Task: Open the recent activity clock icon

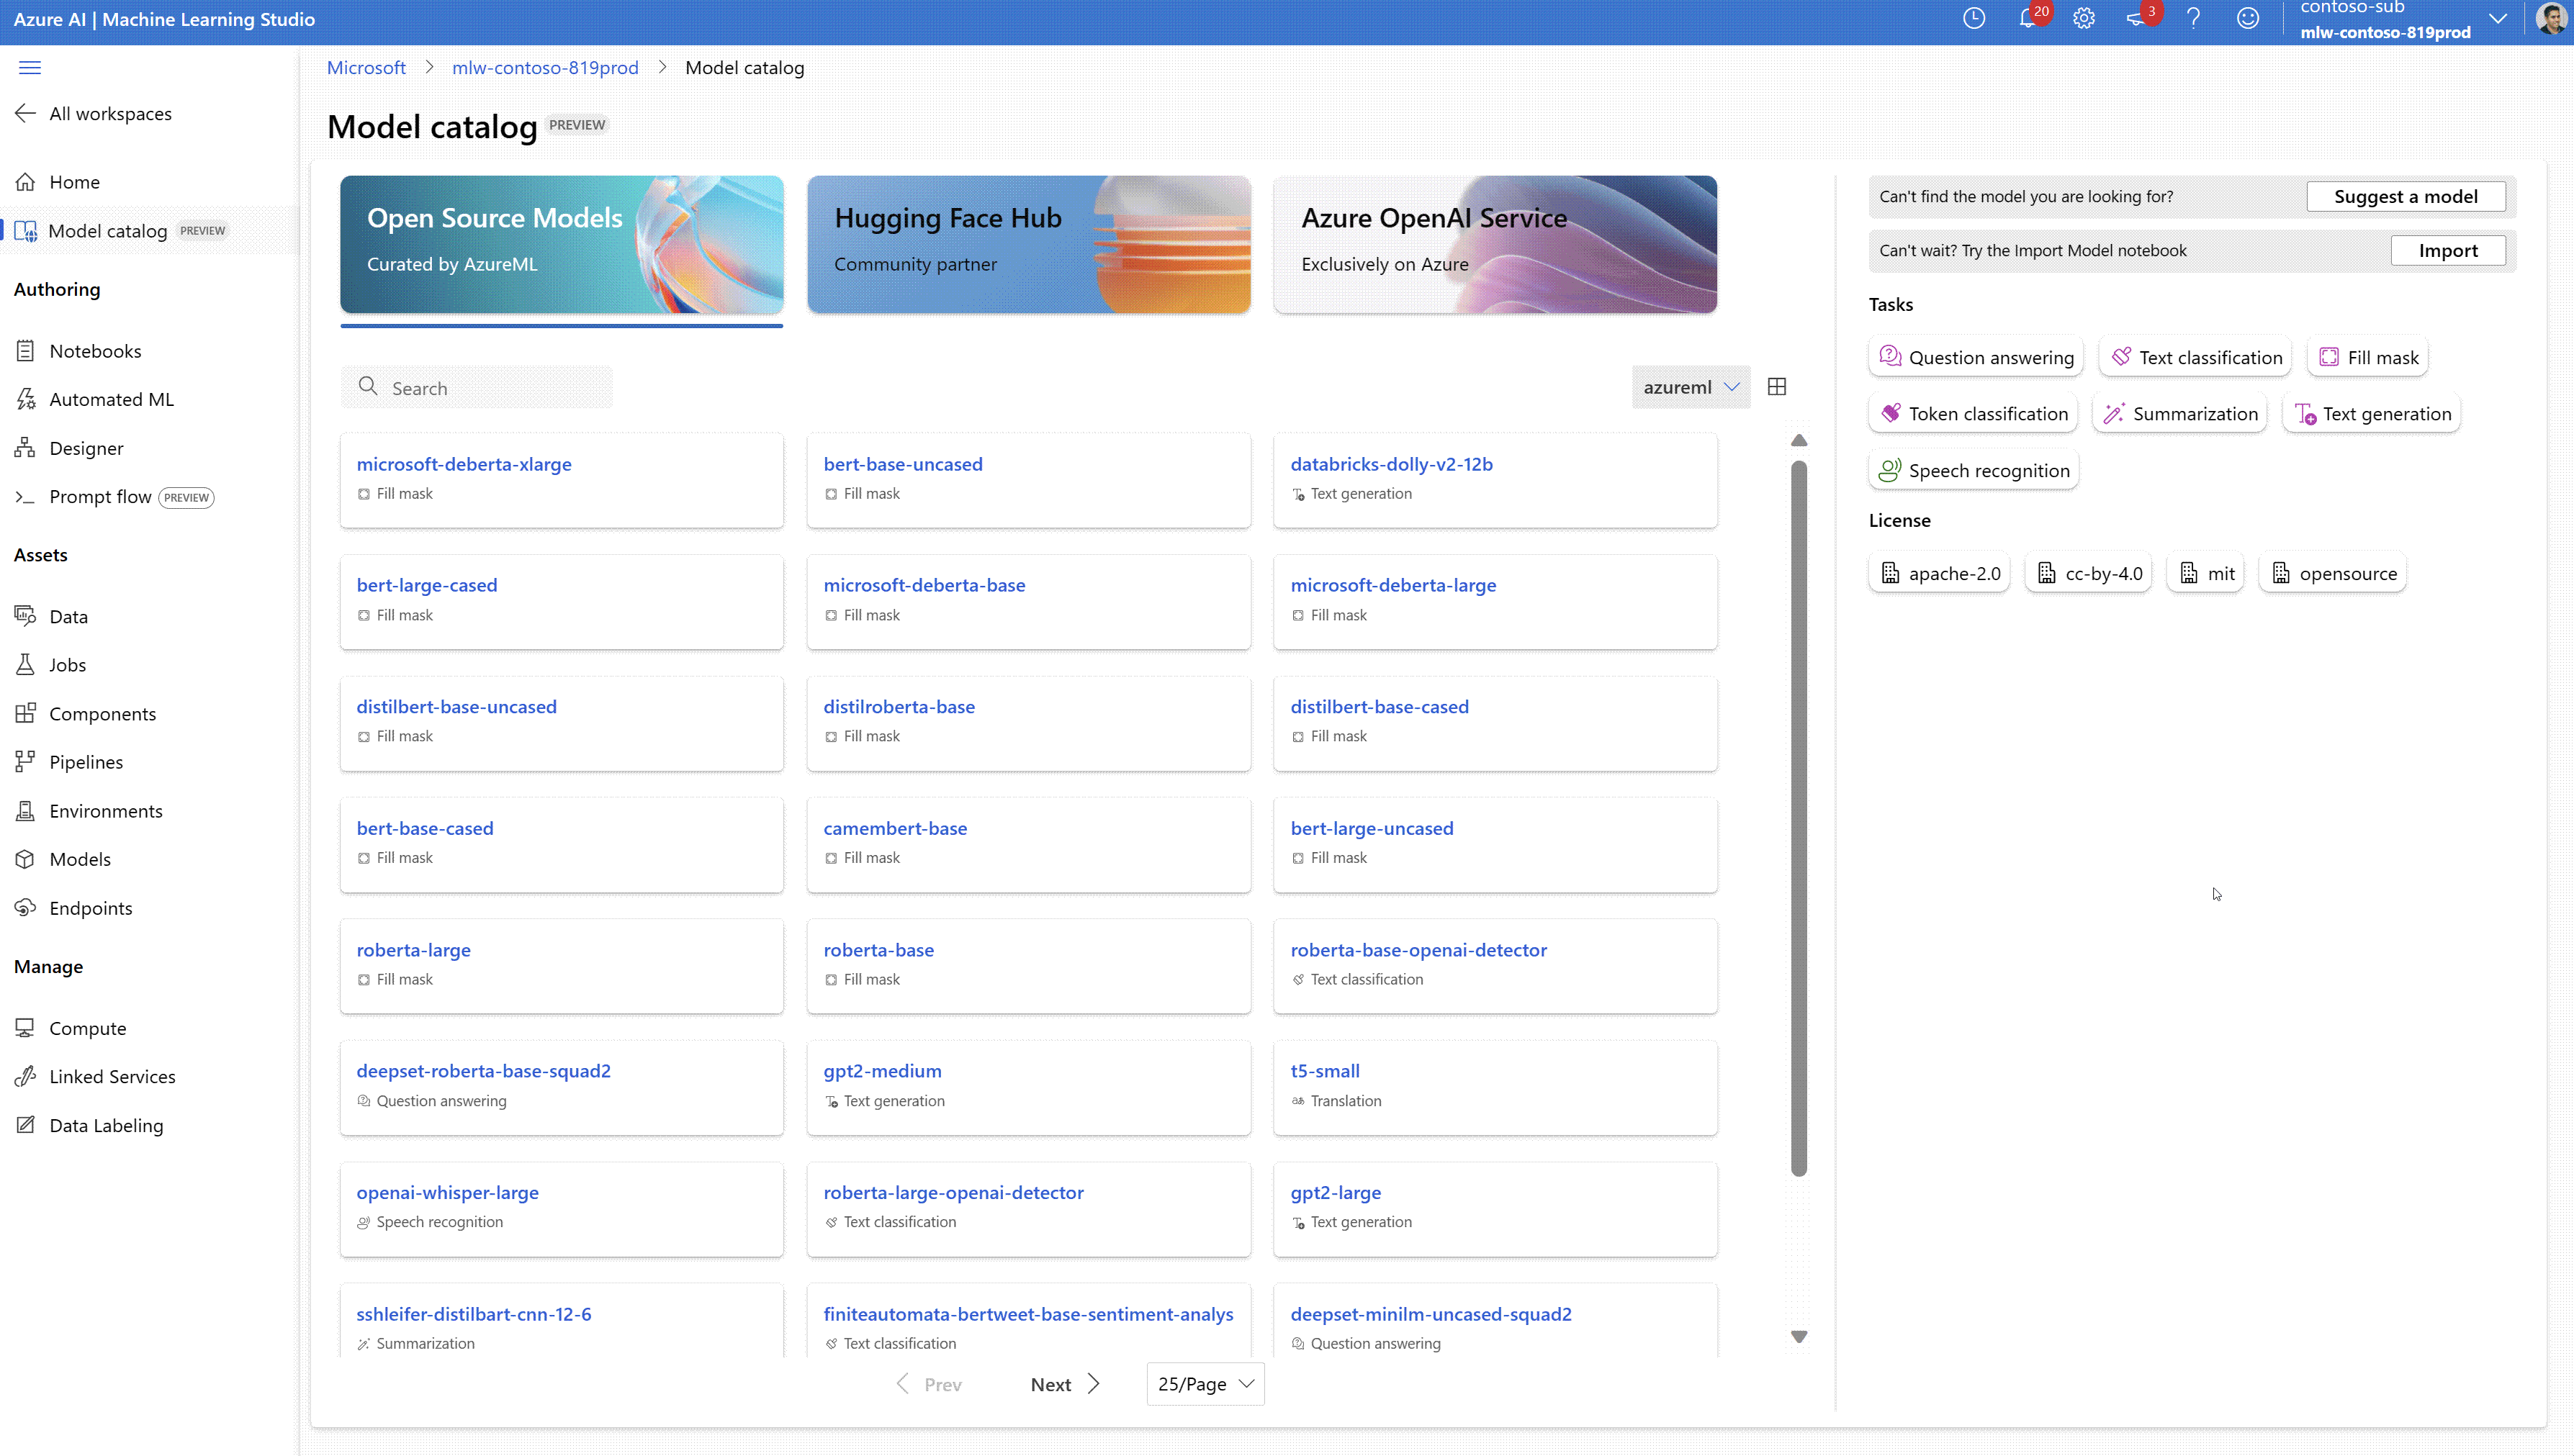Action: tap(1974, 19)
